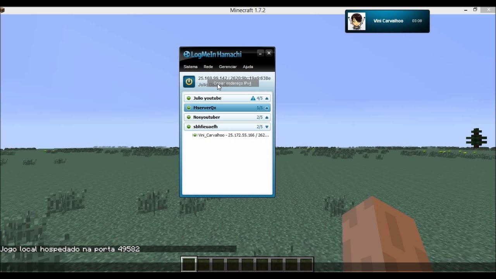Expand the MserverQx network arrow

click(267, 108)
